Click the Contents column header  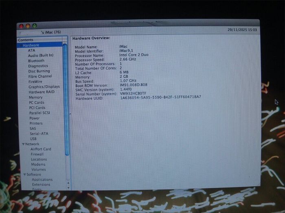click(x=39, y=40)
